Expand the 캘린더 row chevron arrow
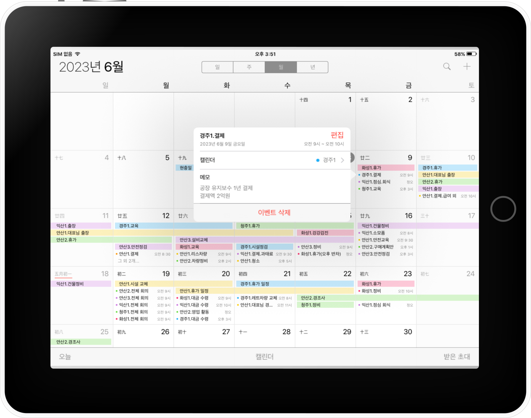This screenshot has height=418, width=531. tap(342, 160)
